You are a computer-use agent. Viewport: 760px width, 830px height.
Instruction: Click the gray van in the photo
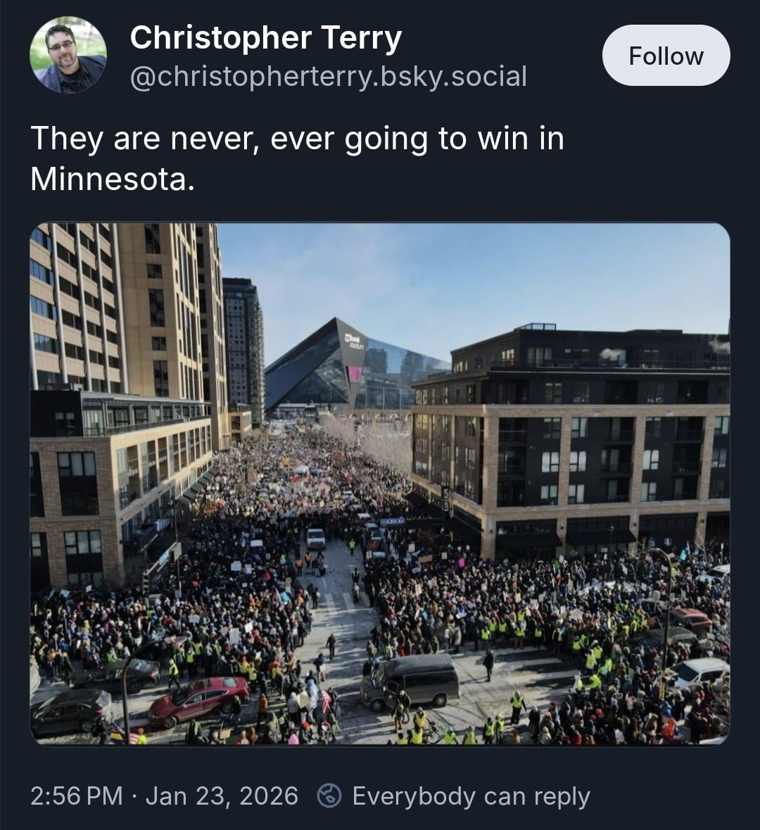[410, 681]
